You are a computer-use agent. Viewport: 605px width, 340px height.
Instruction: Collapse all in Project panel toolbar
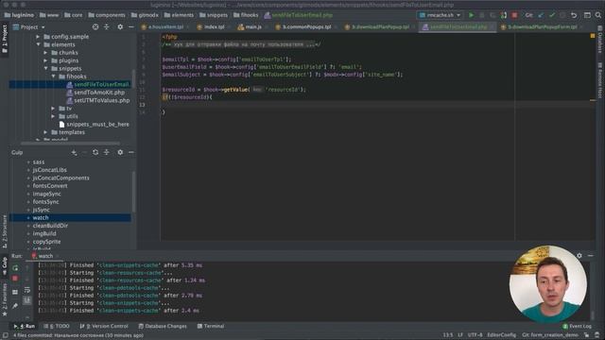(x=107, y=27)
